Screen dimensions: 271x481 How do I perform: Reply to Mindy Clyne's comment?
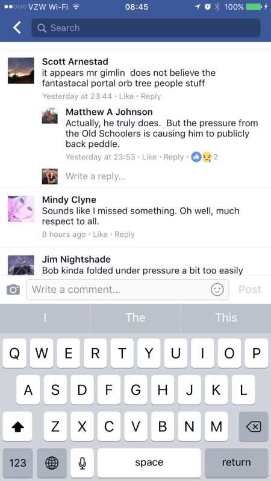click(125, 234)
